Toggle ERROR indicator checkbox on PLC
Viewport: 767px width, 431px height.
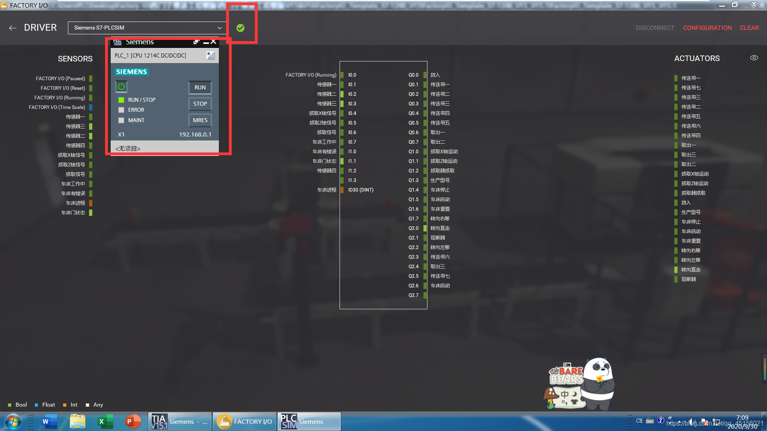coord(122,109)
